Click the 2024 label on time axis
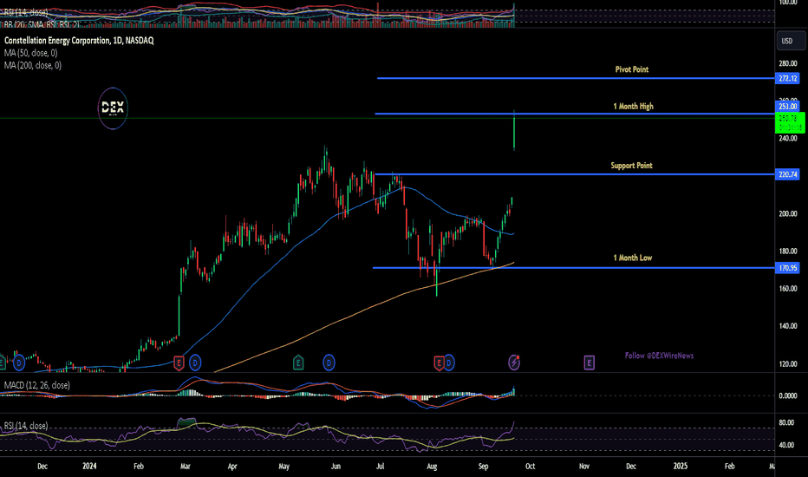This screenshot has width=808, height=477. coord(89,467)
